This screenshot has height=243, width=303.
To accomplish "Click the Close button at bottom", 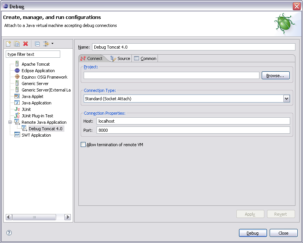I will [283, 233].
